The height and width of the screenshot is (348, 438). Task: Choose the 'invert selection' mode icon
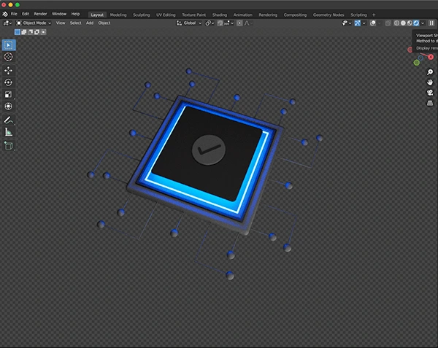(36, 32)
